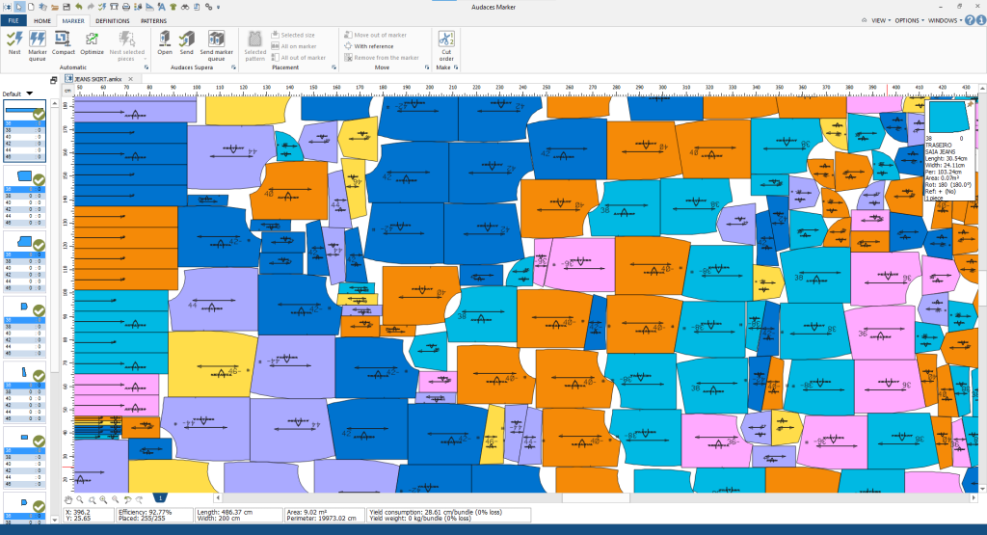The height and width of the screenshot is (535, 987).
Task: Click the info icon at top right
Action: (x=980, y=20)
